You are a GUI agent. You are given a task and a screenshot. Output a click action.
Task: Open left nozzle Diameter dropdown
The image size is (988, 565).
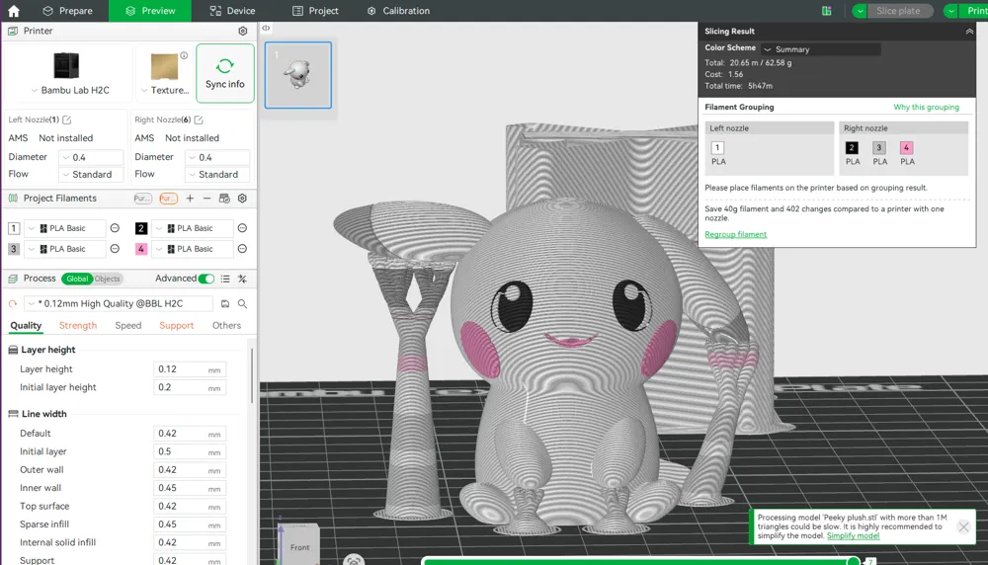coord(91,157)
